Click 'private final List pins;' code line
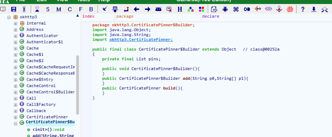The image size is (332, 137). [131, 59]
